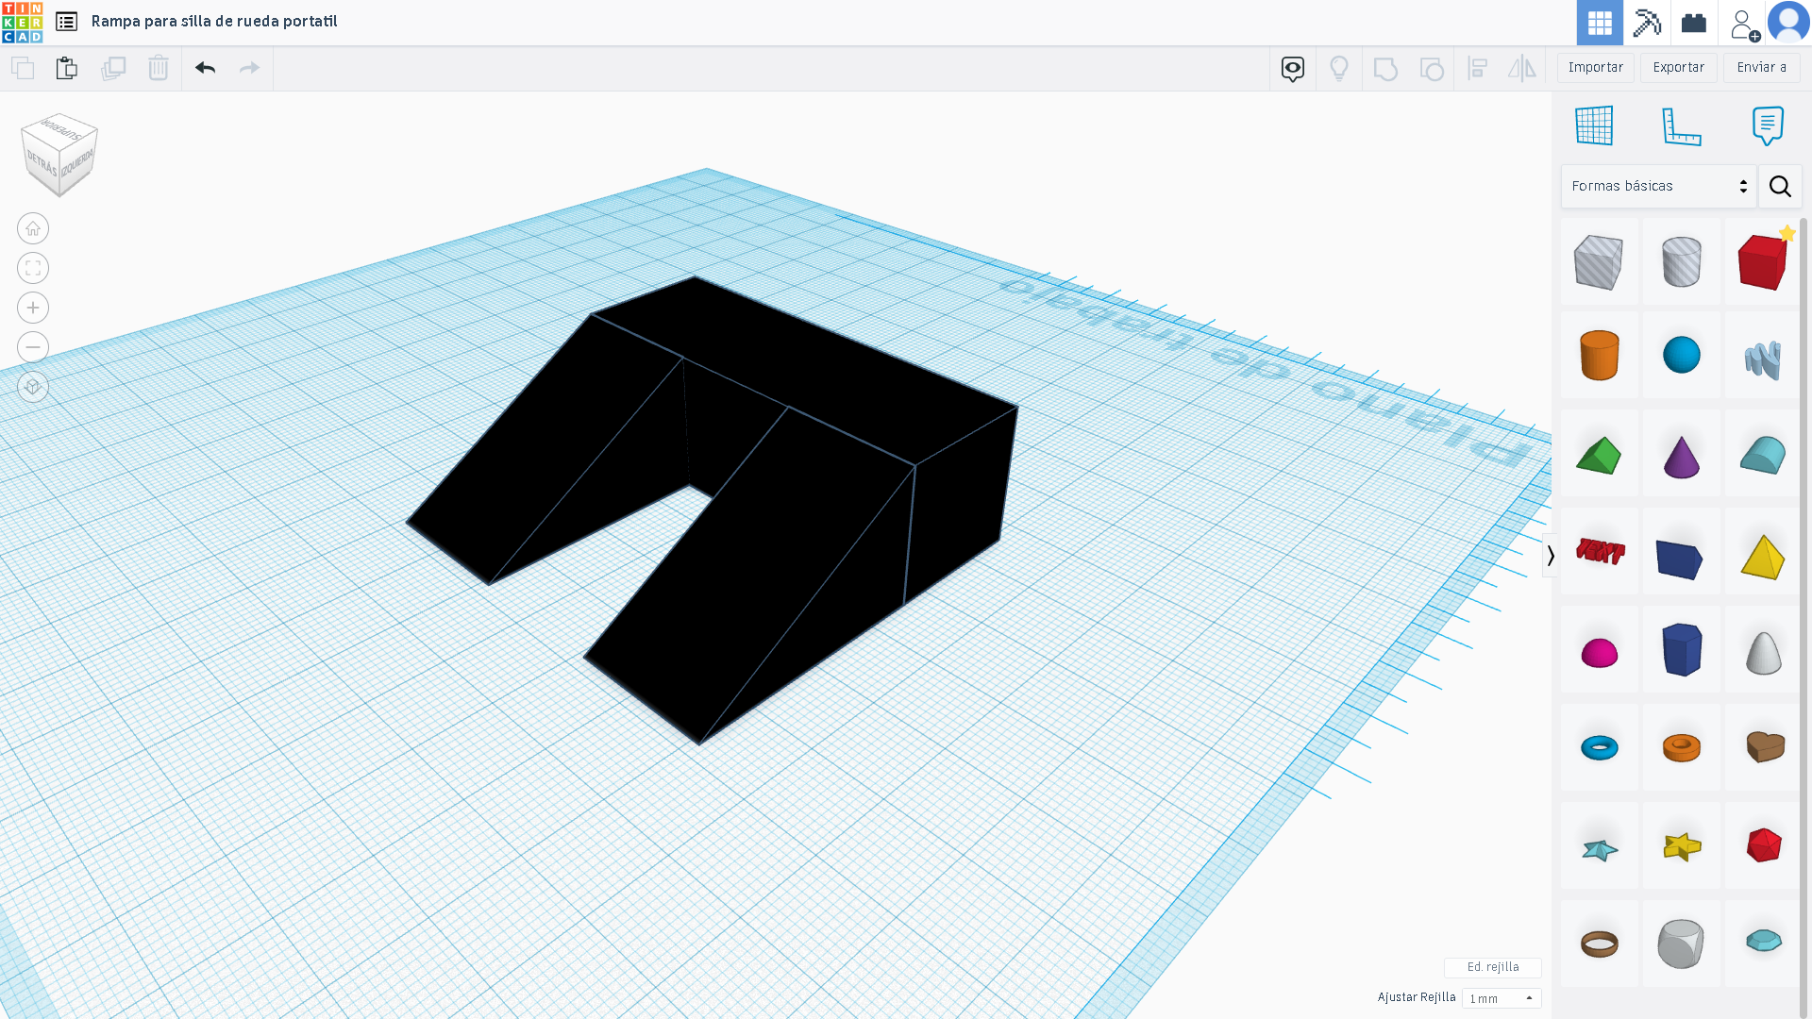Invite collaborator with add-person icon
1812x1019 pixels.
1743,24
